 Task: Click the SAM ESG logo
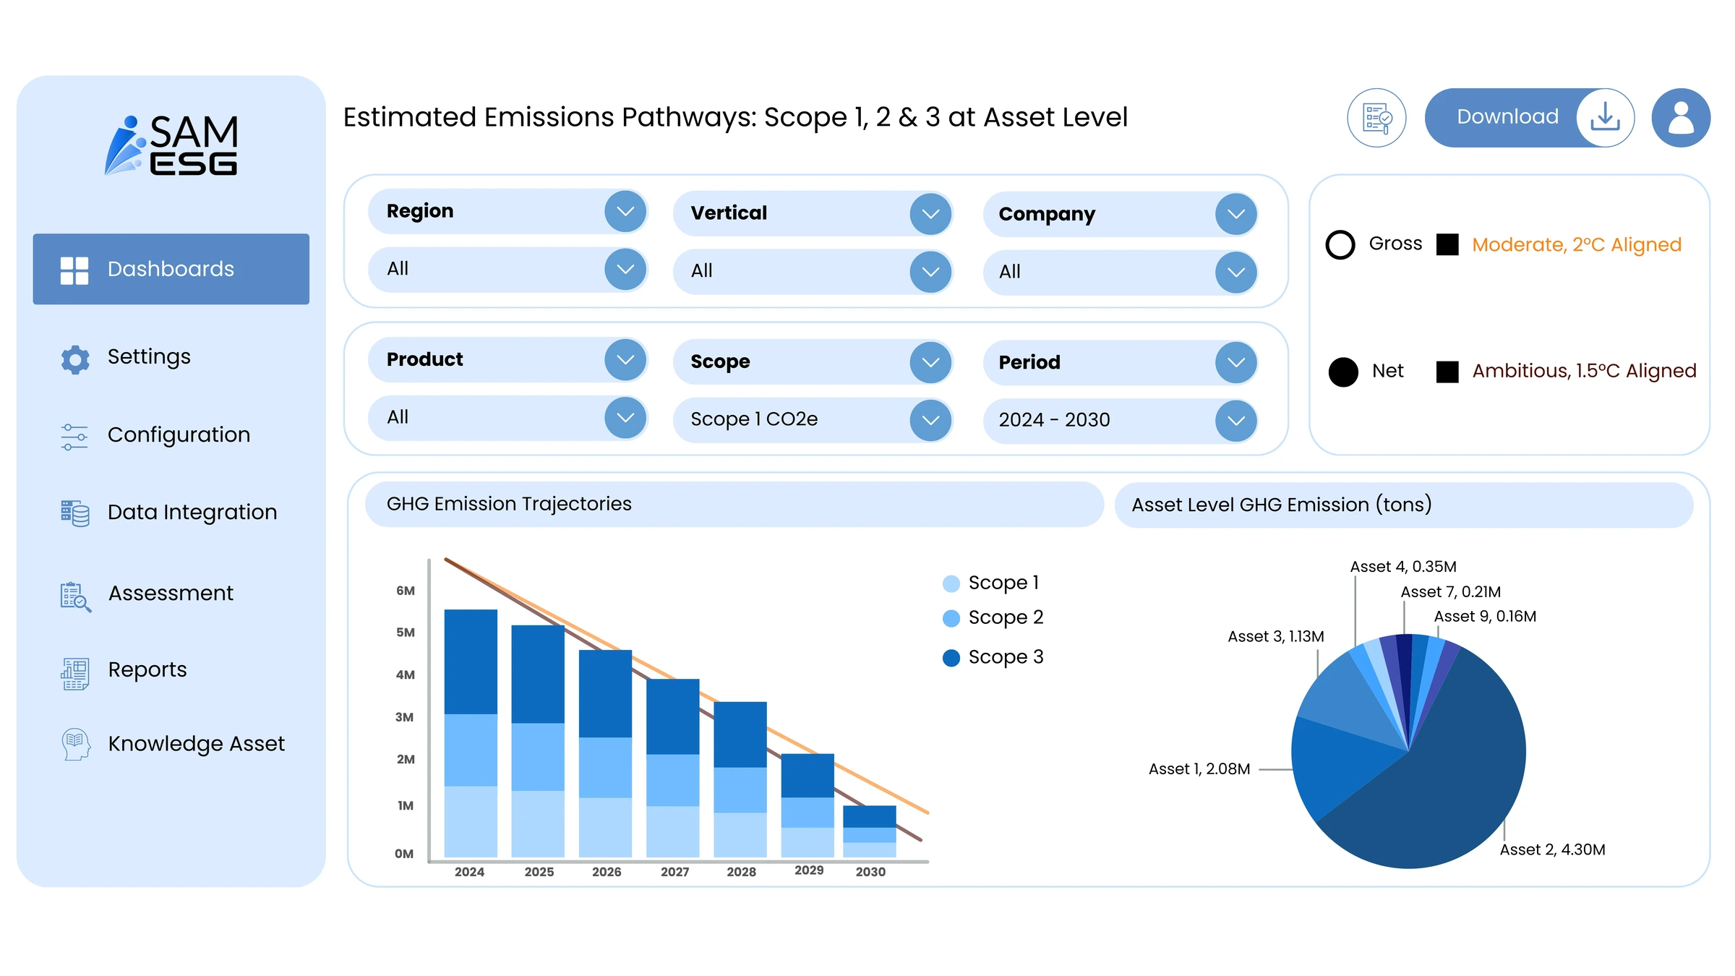point(172,145)
